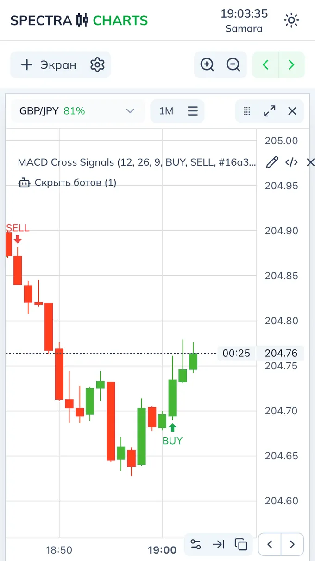The height and width of the screenshot is (561, 315).
Task: Click the SPECTRA CHARTS logo
Action: coord(79,20)
